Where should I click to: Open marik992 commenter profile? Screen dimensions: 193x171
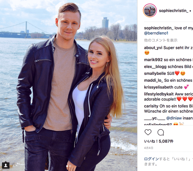coord(153,60)
